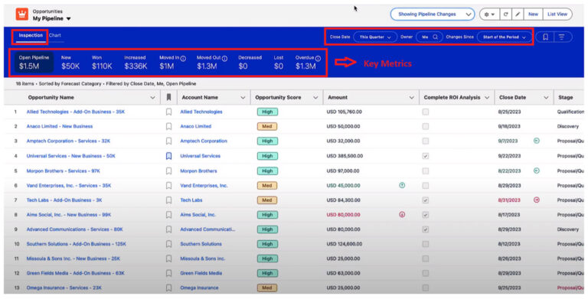This screenshot has width=588, height=299.
Task: Switch to the Inspection tab
Action: pos(31,36)
